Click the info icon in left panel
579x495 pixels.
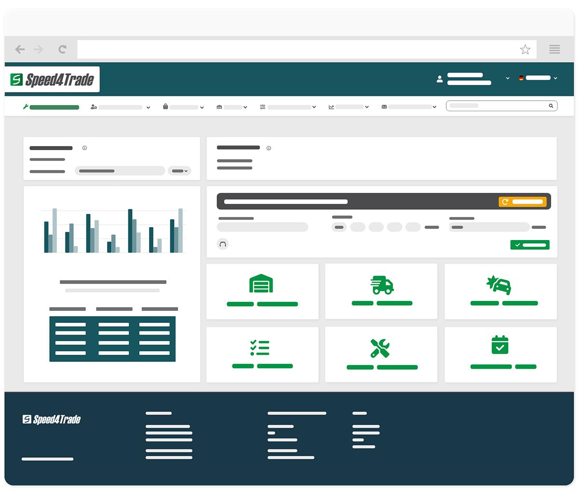click(x=84, y=148)
